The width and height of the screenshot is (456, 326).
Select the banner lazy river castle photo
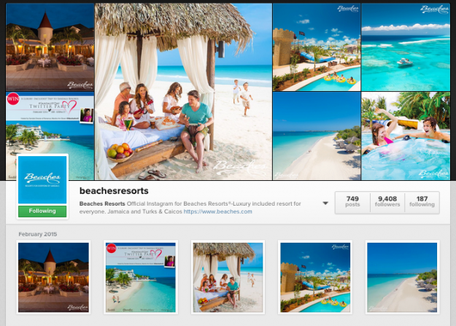tap(317, 47)
